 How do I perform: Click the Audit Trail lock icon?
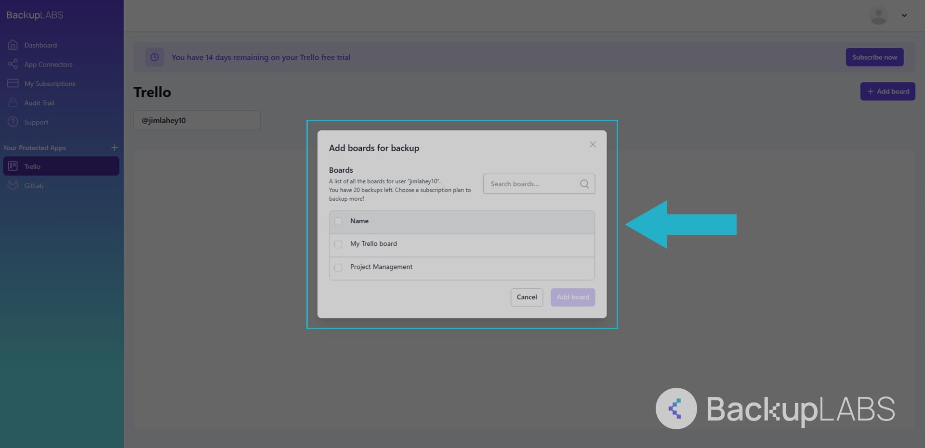coord(13,102)
